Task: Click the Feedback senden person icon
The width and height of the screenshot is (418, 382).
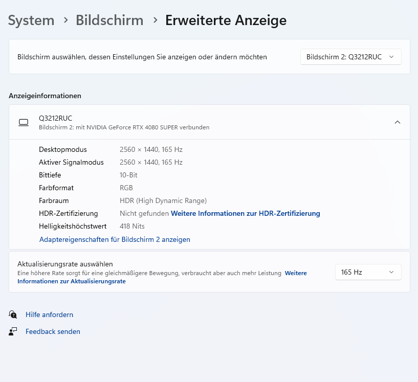Action: click(x=13, y=331)
